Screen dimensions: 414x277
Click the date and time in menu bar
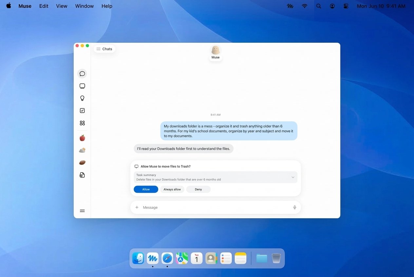(x=381, y=6)
